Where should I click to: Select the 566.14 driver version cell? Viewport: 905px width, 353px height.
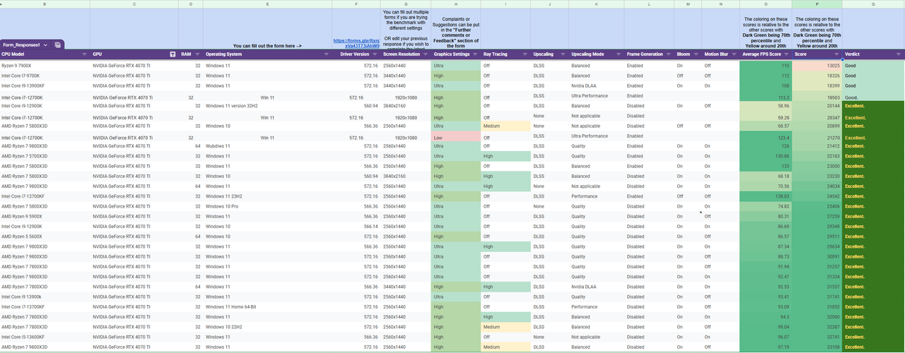coord(356,226)
